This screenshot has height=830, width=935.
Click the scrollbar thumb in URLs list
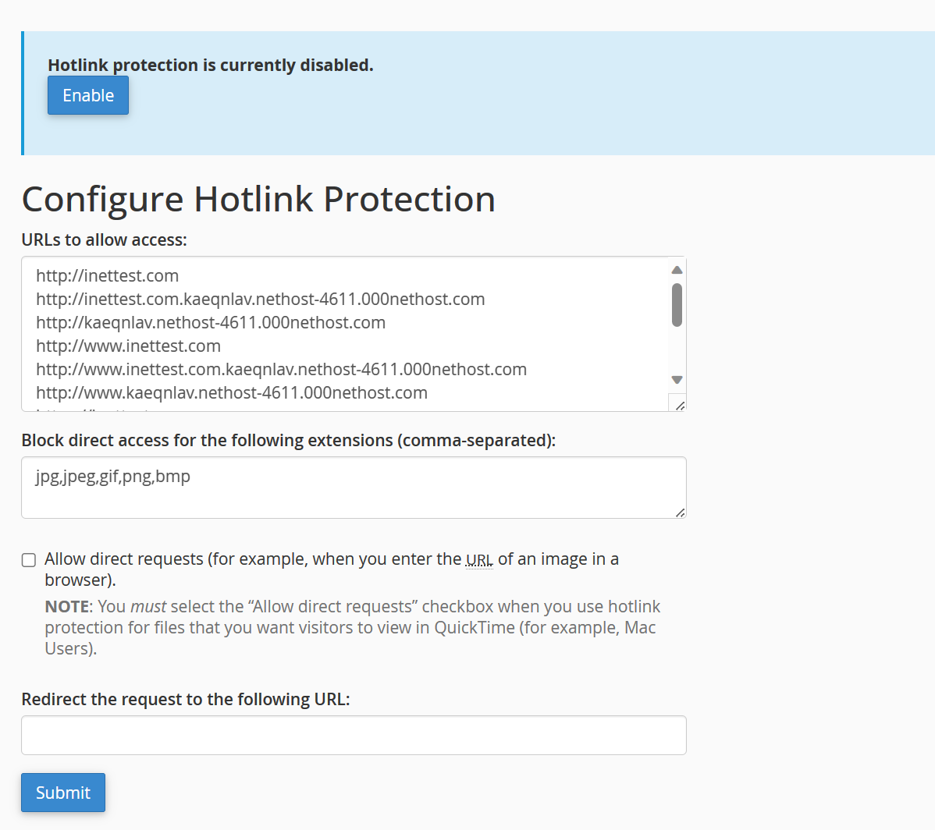pyautogui.click(x=677, y=305)
